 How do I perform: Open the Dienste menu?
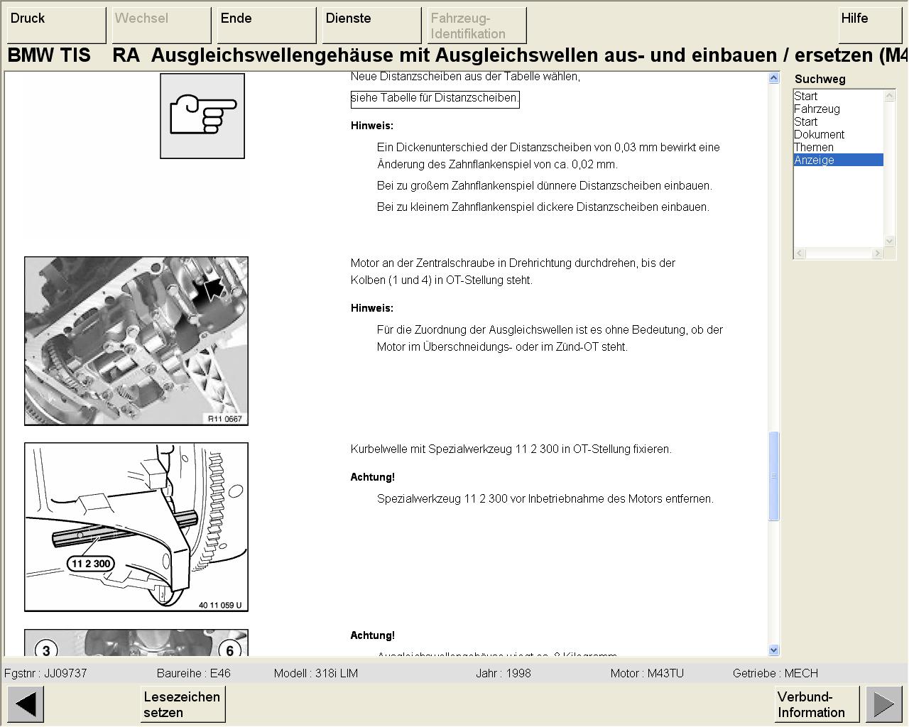tap(371, 26)
